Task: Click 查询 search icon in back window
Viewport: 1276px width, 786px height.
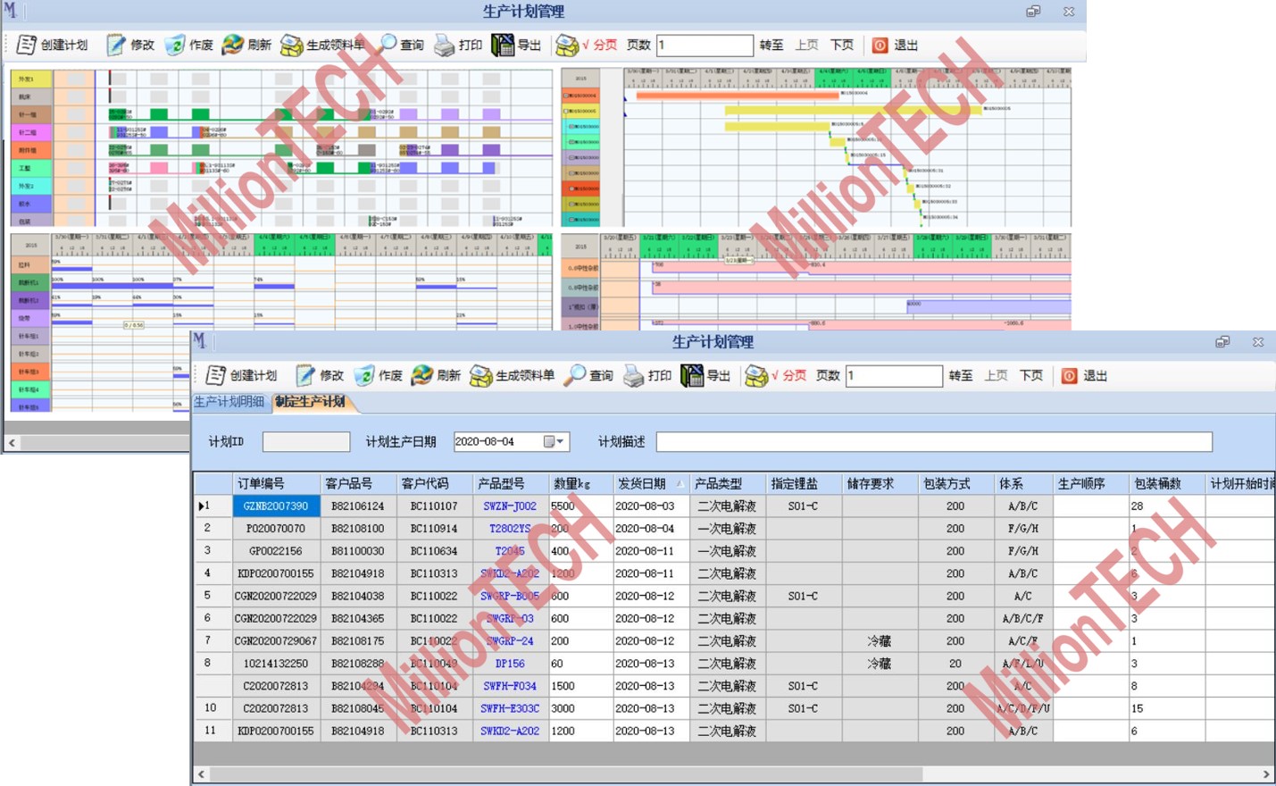Action: 387,45
